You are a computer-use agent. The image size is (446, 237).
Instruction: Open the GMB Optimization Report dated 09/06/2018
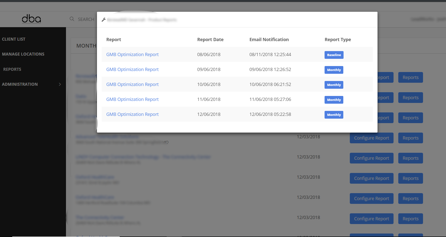pos(132,70)
